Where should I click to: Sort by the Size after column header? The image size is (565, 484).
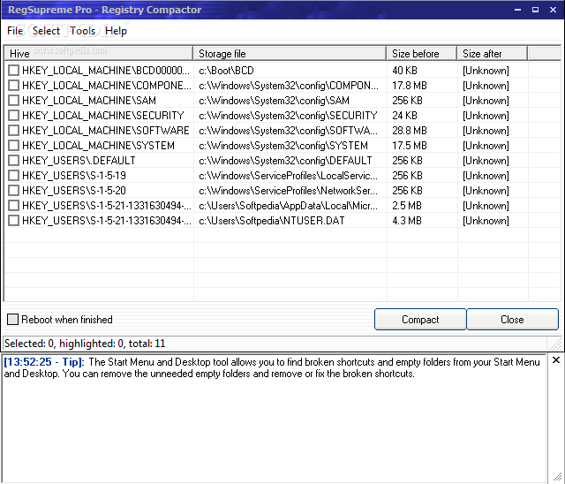pyautogui.click(x=493, y=53)
